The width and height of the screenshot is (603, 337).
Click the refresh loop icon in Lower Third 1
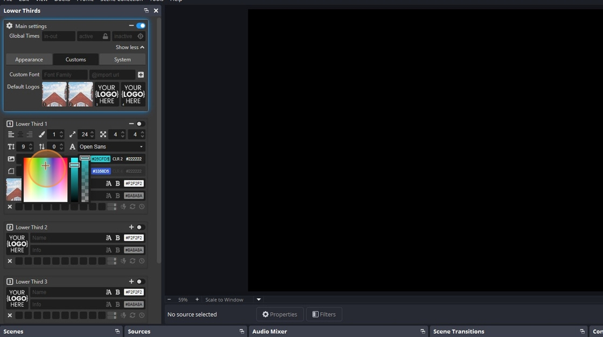tap(132, 207)
